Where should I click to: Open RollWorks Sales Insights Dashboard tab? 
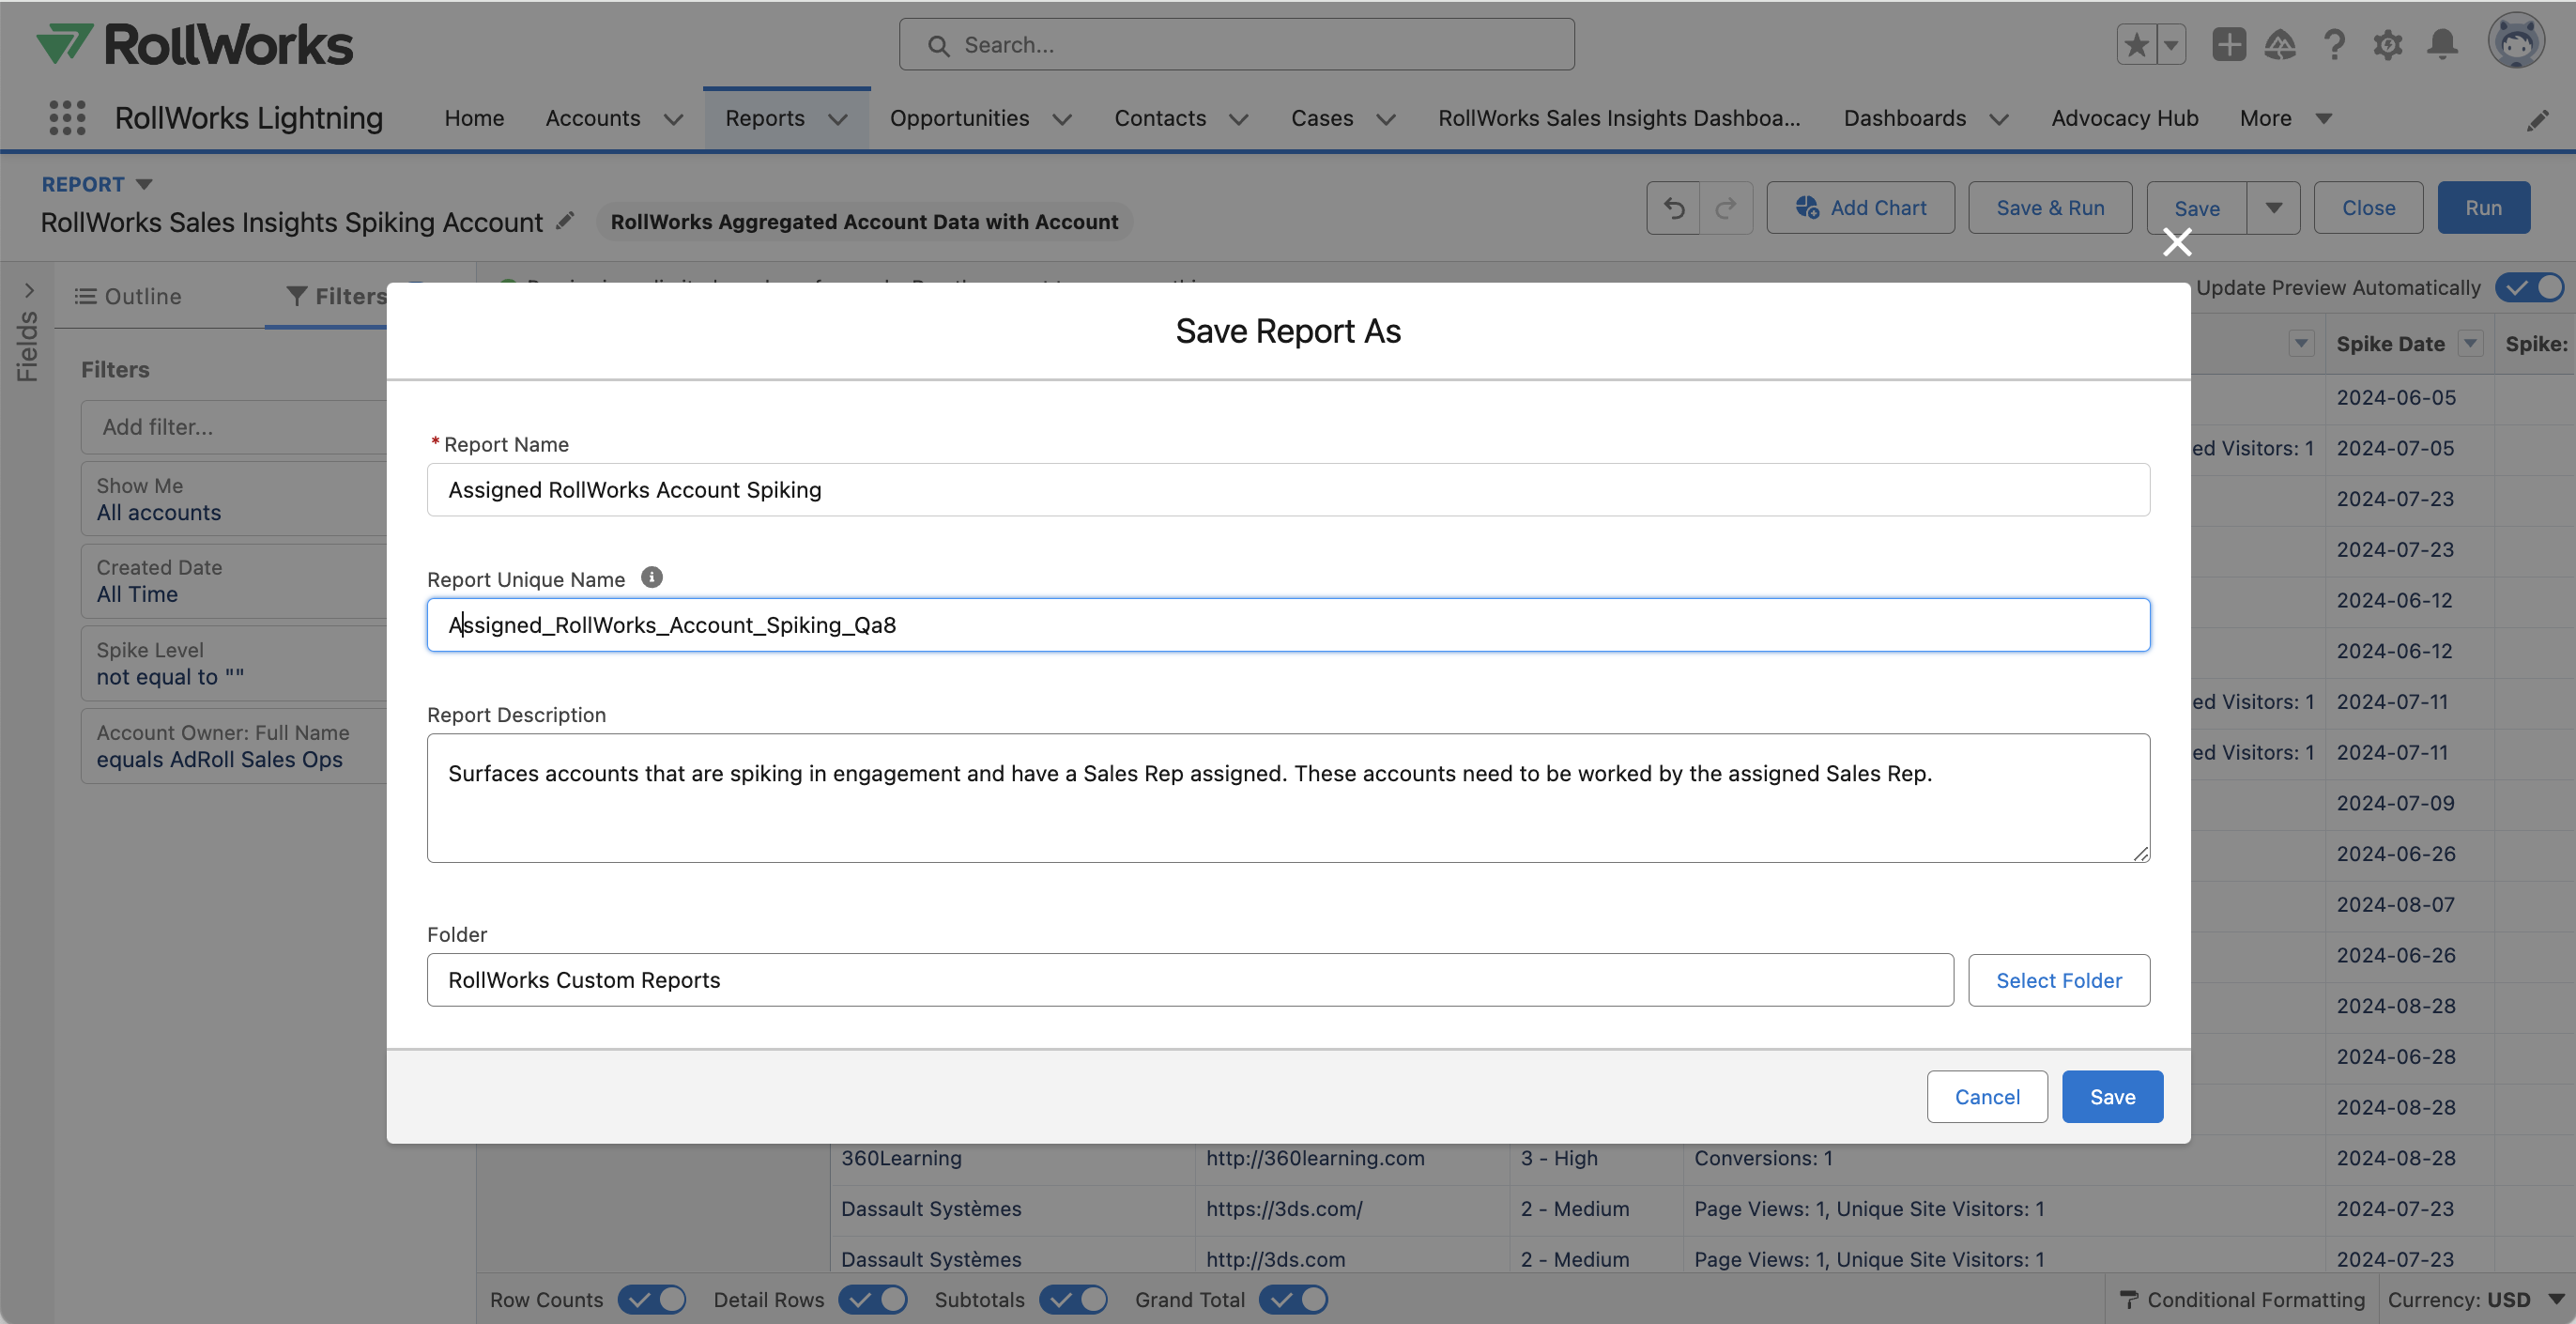pos(1619,118)
